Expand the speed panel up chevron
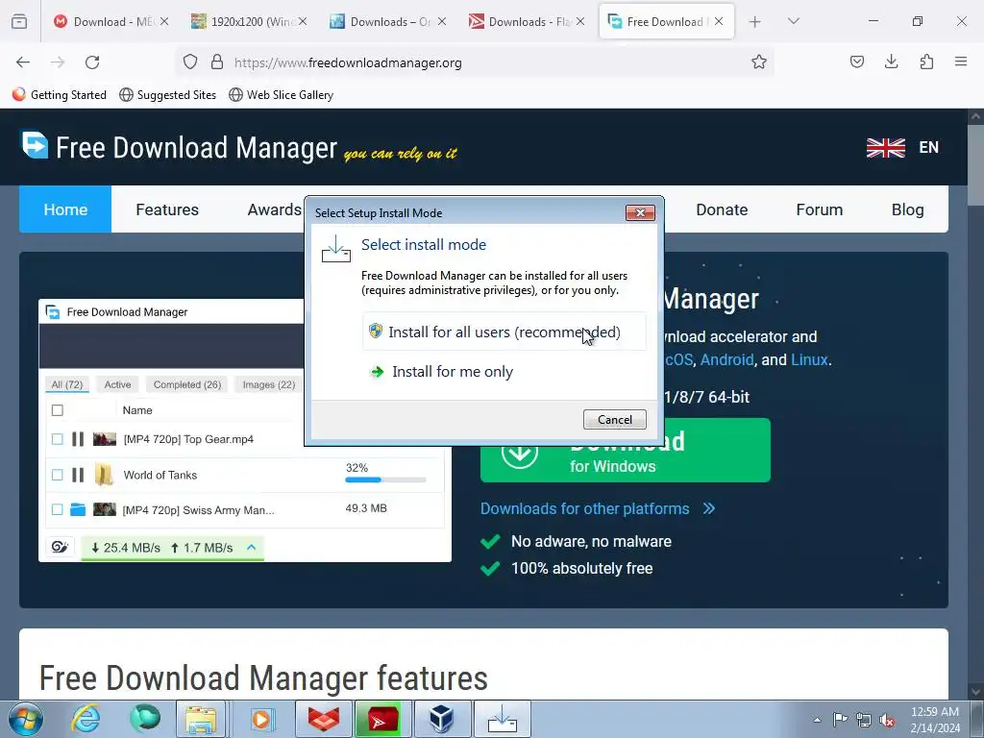Image resolution: width=984 pixels, height=738 pixels. (x=251, y=547)
